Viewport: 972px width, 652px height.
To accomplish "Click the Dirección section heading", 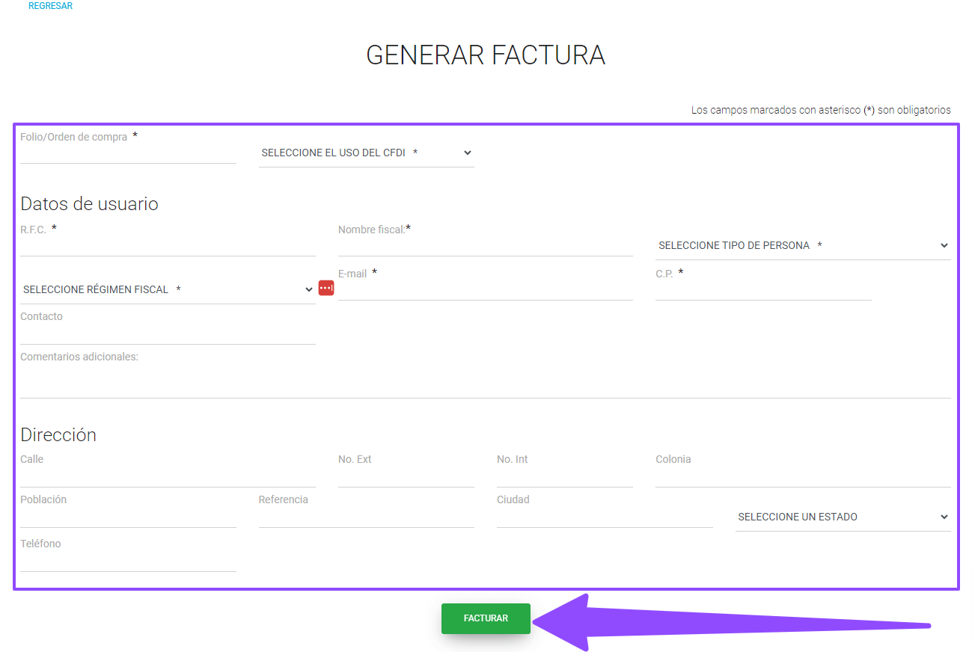I will [58, 434].
